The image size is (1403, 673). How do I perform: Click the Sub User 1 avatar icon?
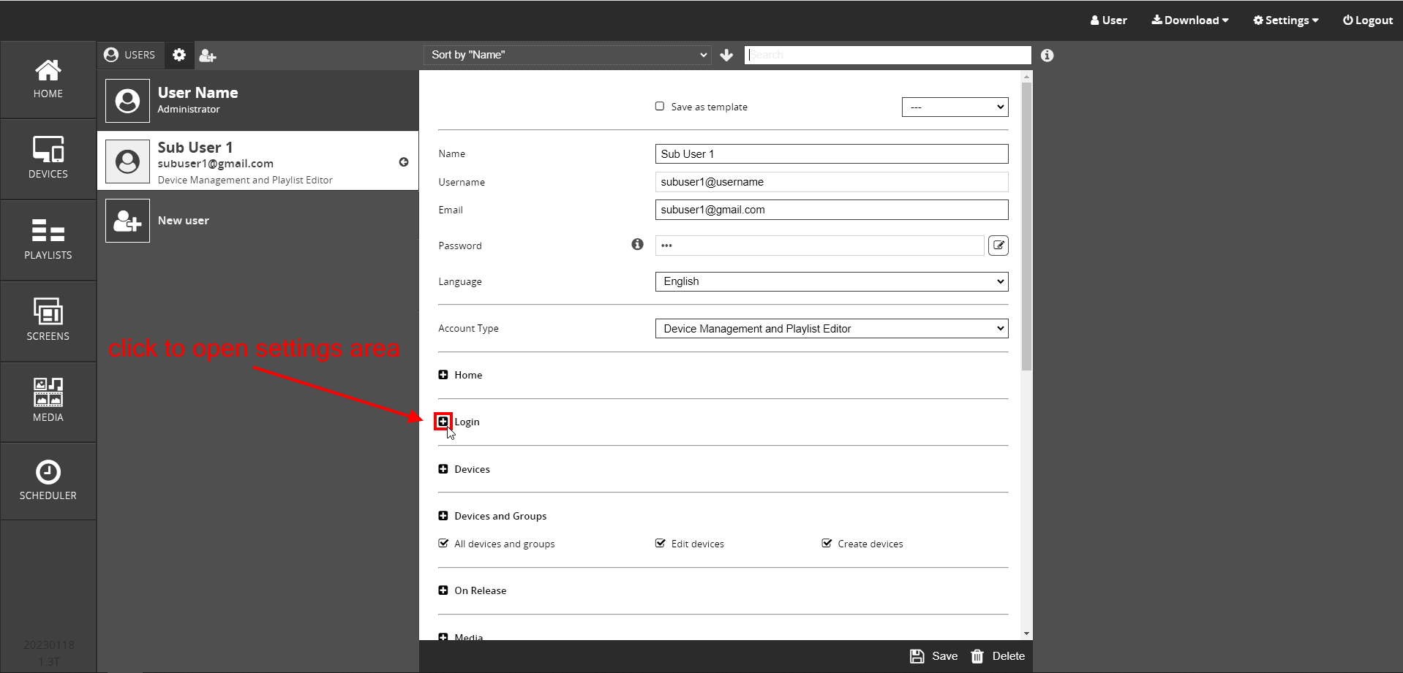click(127, 161)
